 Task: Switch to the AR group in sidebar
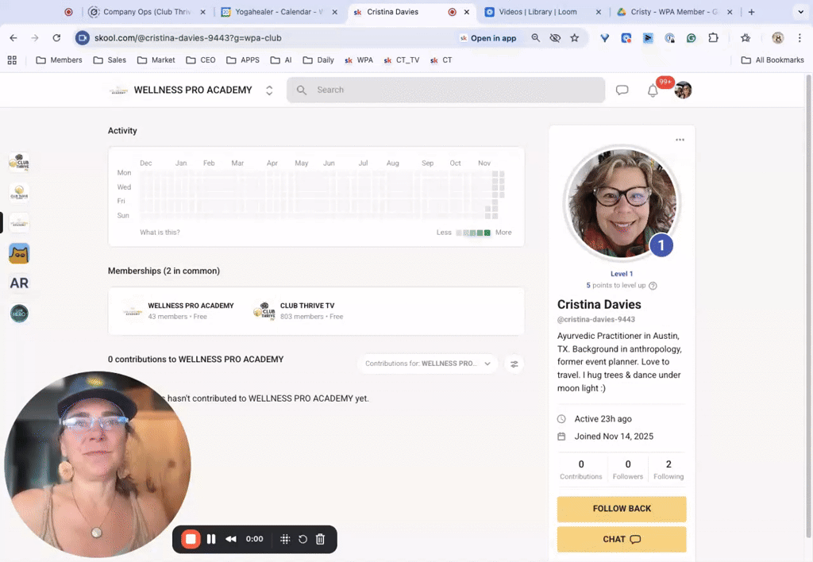click(19, 283)
